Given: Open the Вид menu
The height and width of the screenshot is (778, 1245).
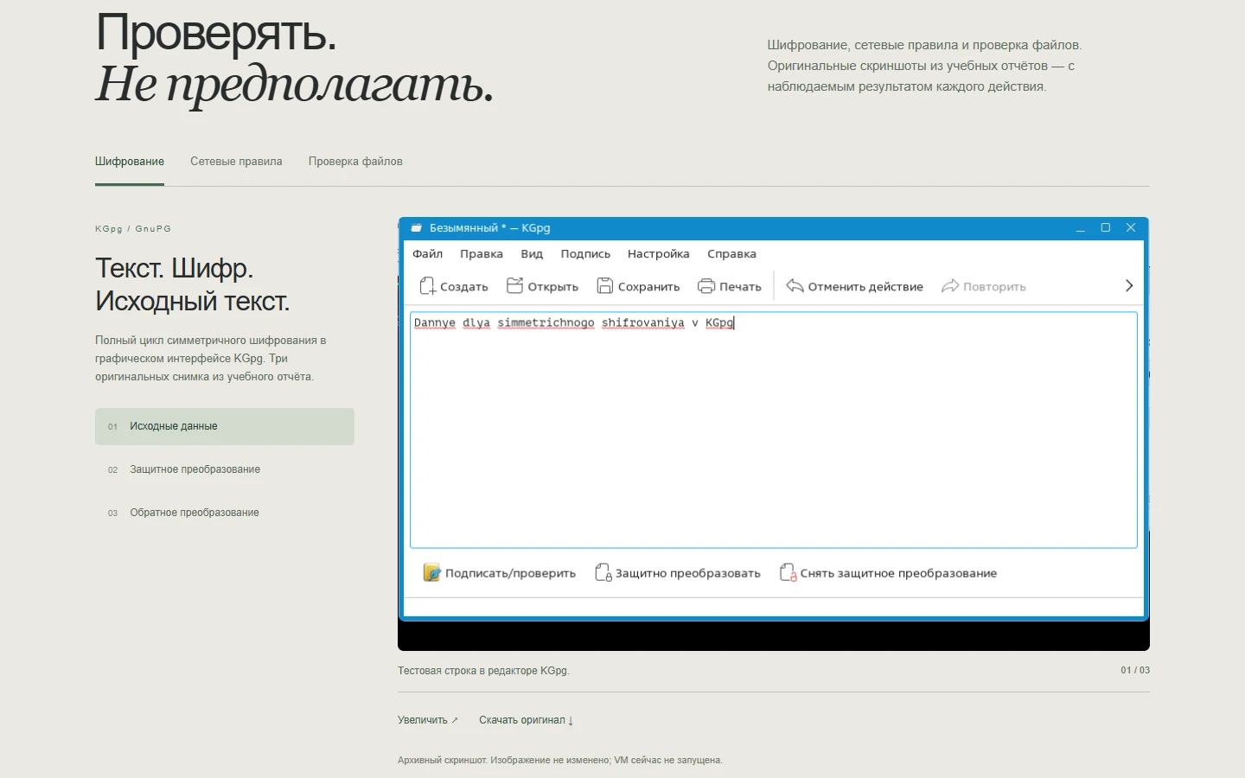Looking at the screenshot, I should [532, 254].
